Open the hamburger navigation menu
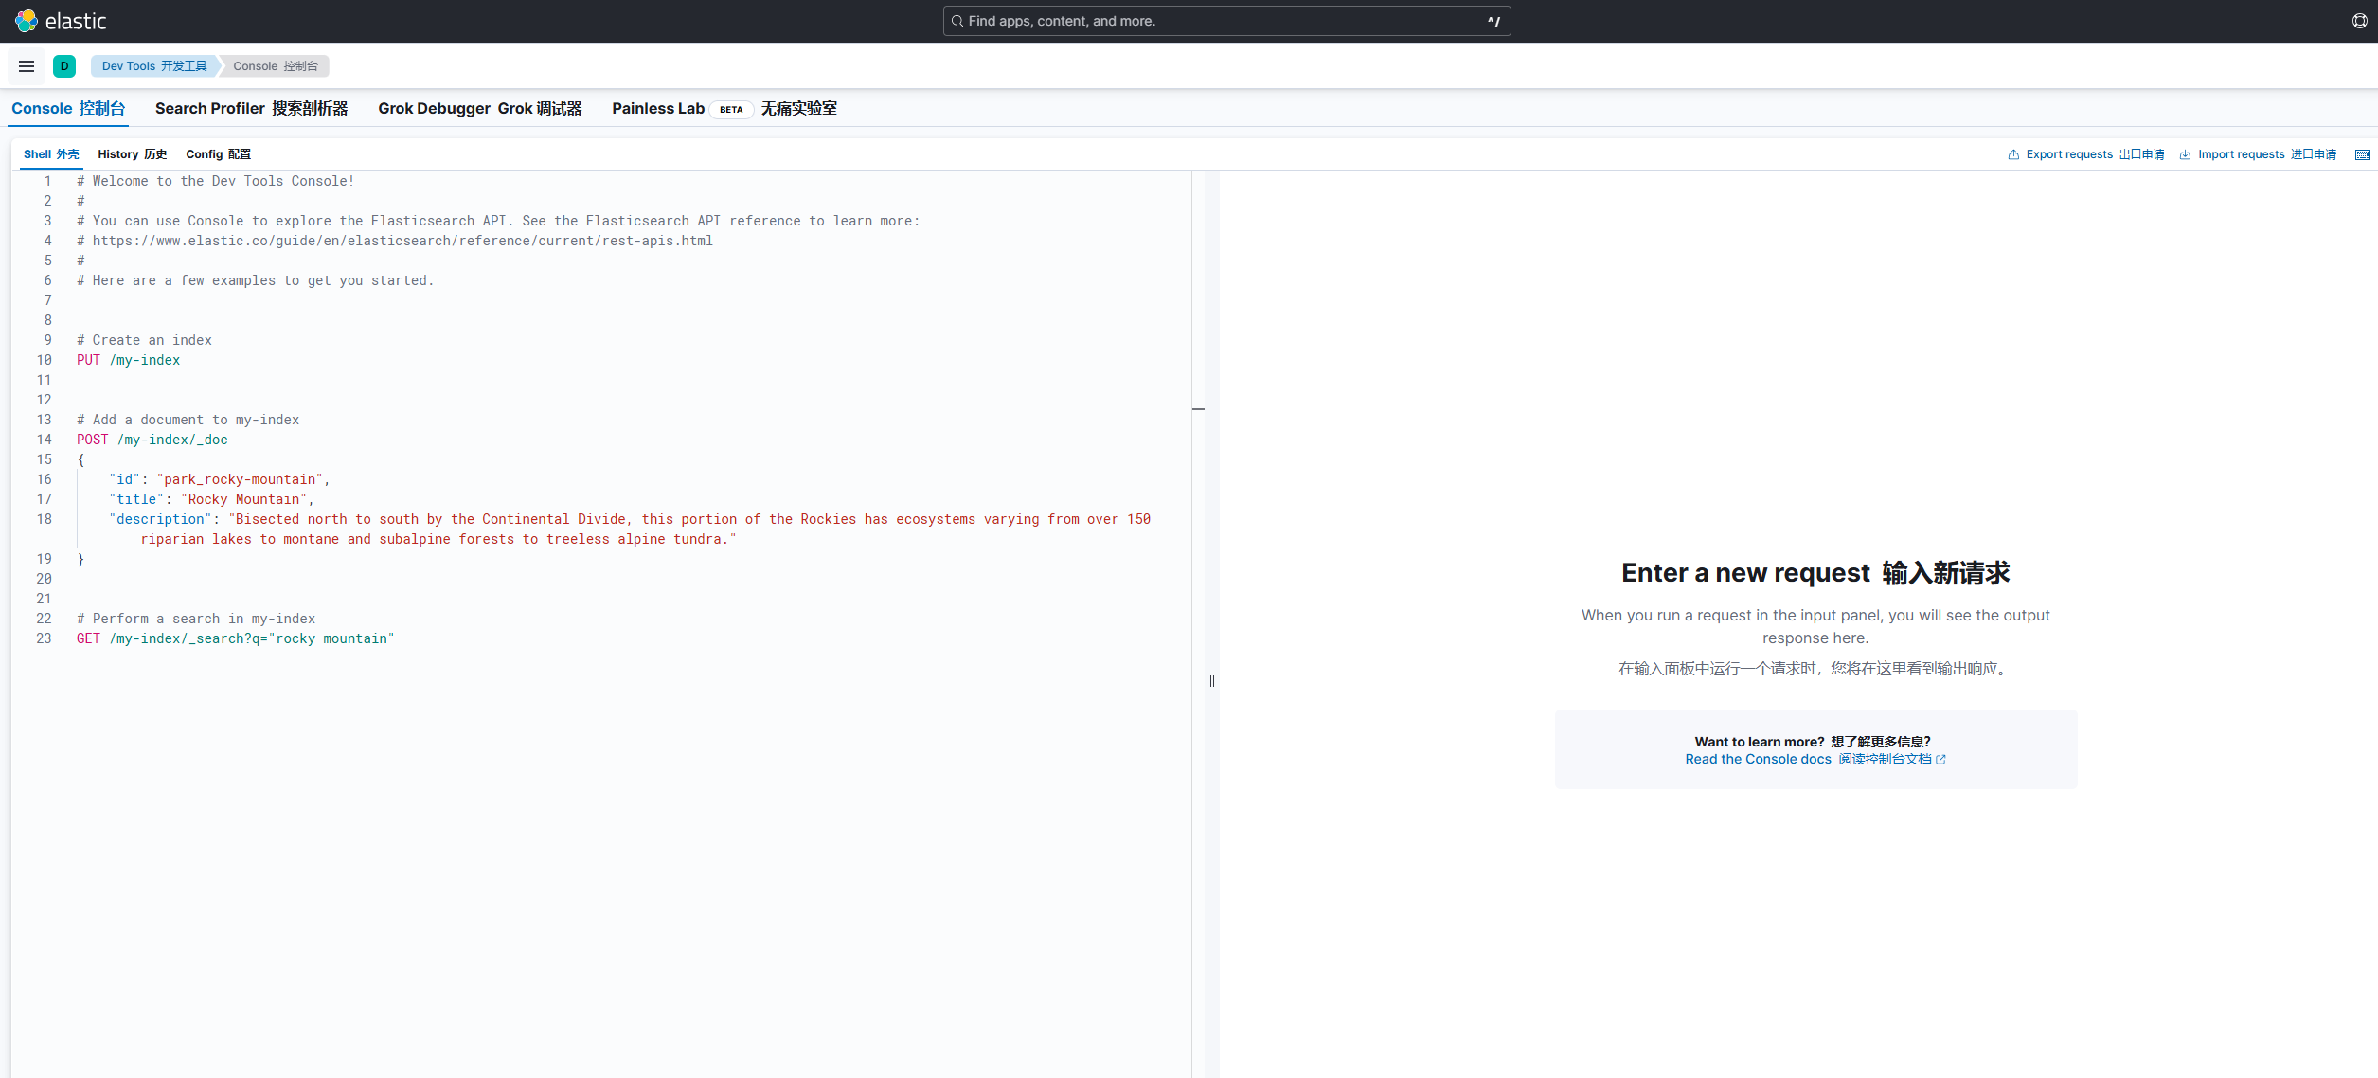The image size is (2378, 1078). click(27, 66)
